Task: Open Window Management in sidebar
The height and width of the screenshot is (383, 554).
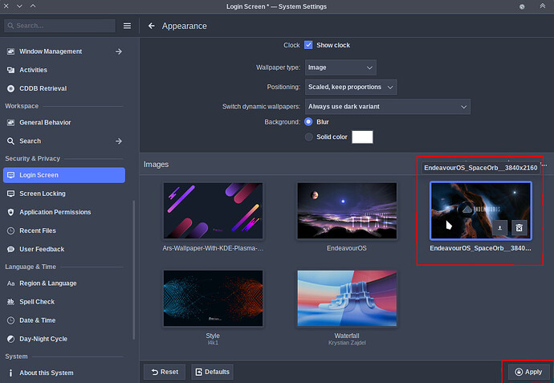Action: pyautogui.click(x=64, y=51)
